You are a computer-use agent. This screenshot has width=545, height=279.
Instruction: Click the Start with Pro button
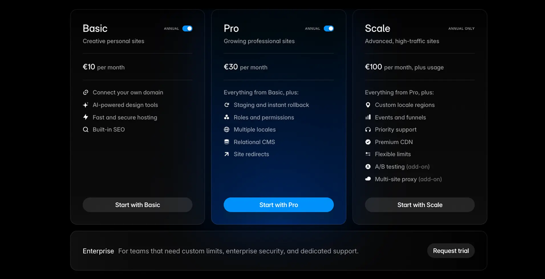point(279,205)
